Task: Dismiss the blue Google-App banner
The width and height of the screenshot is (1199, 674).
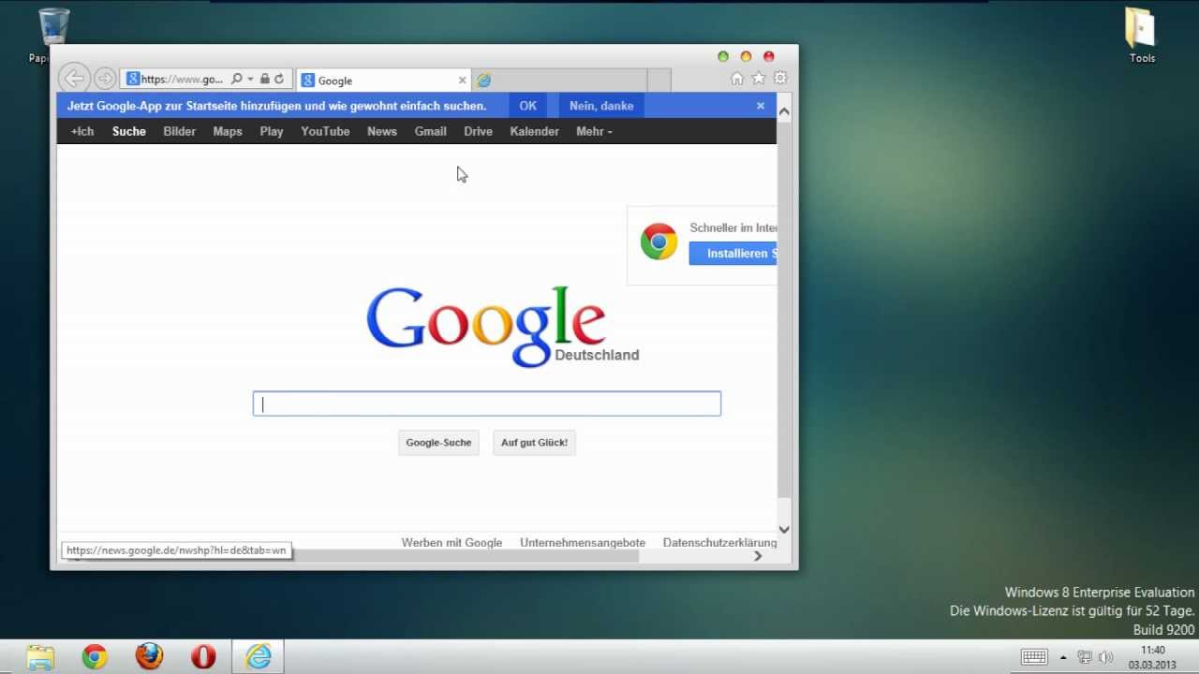Action: [x=761, y=106]
